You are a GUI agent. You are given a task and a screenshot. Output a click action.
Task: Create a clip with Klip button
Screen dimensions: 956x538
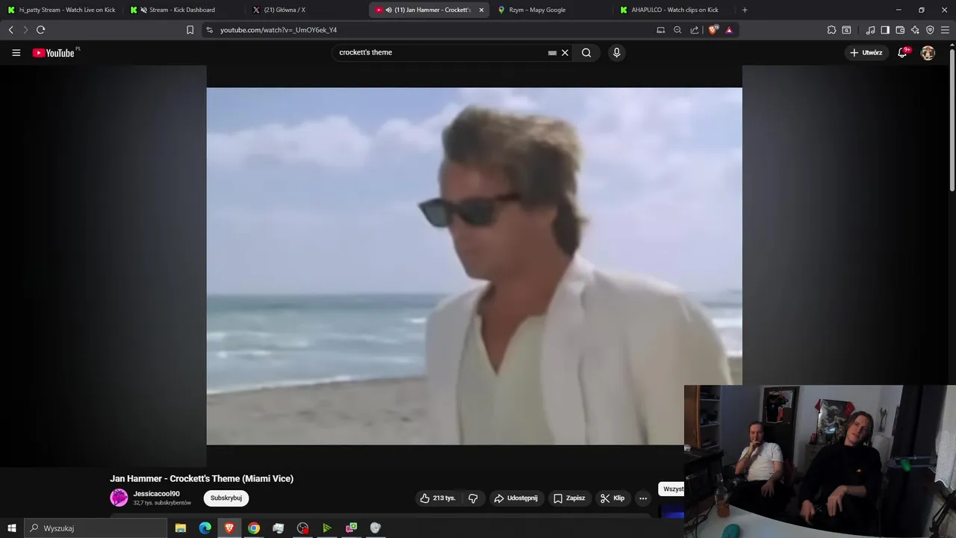point(613,498)
